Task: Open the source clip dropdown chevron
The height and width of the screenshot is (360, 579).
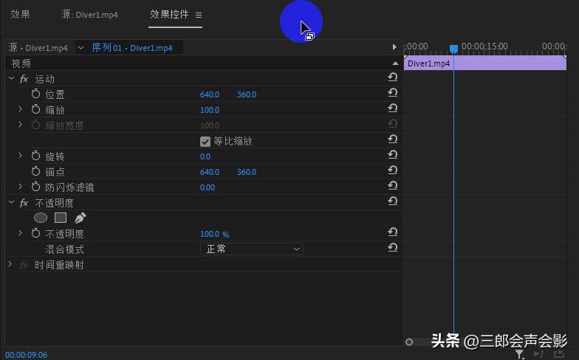Action: coord(80,48)
